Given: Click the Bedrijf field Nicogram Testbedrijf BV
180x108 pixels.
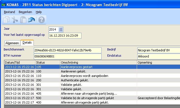Looking at the screenshot, I should point(159,50).
